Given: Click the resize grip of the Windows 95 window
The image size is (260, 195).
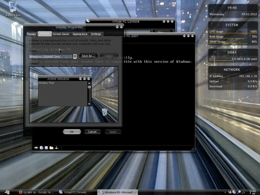Looking at the screenshot, I should point(193,148).
